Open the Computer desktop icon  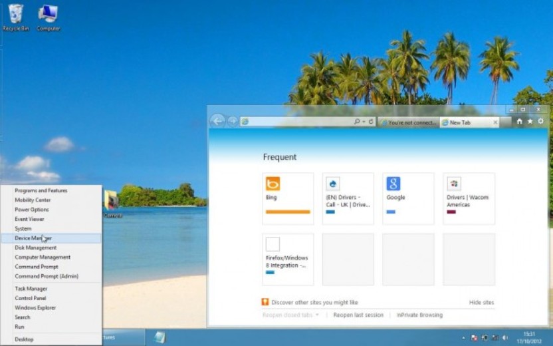tap(49, 18)
